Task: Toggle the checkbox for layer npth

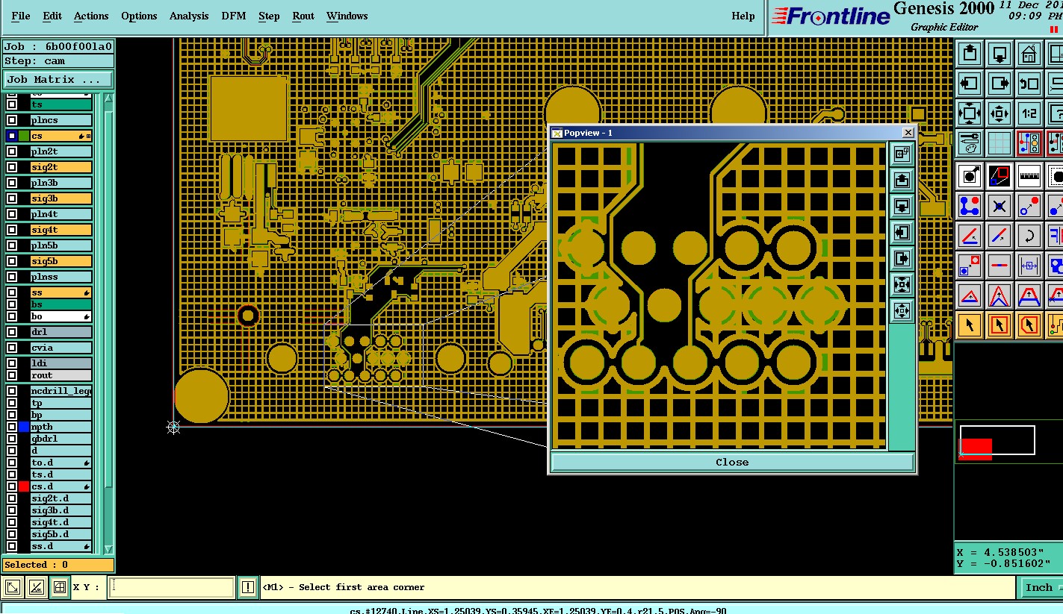Action: pyautogui.click(x=12, y=427)
